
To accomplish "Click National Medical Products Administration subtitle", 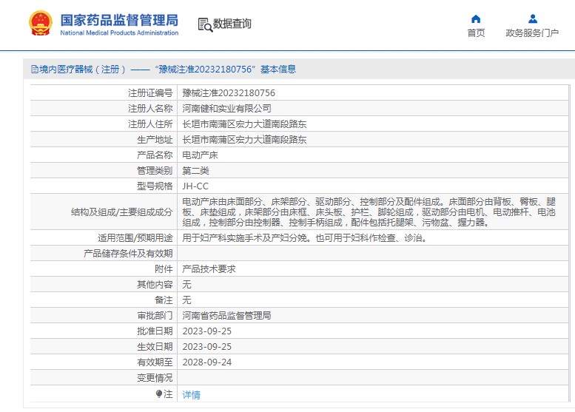I will pyautogui.click(x=119, y=33).
